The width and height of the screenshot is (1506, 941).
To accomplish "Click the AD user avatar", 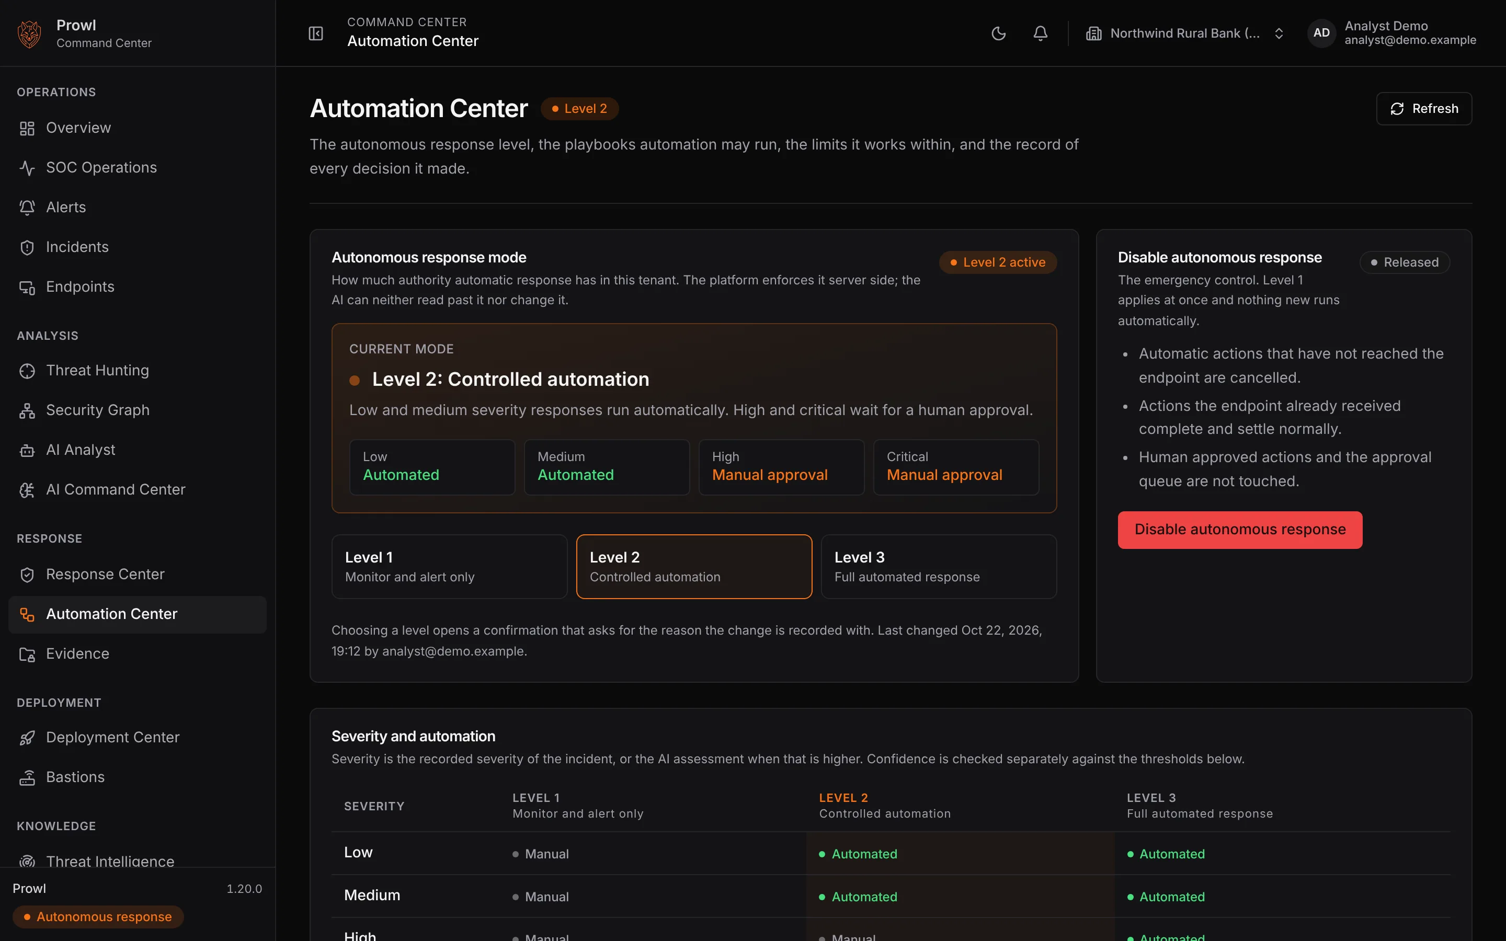I will tap(1321, 33).
